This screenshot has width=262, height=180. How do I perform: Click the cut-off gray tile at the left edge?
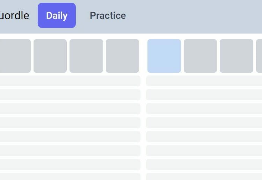[x=15, y=56]
